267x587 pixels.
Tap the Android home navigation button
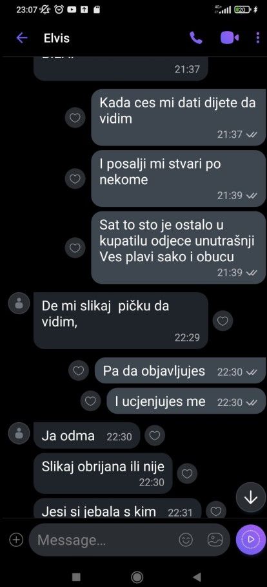[x=137, y=577]
